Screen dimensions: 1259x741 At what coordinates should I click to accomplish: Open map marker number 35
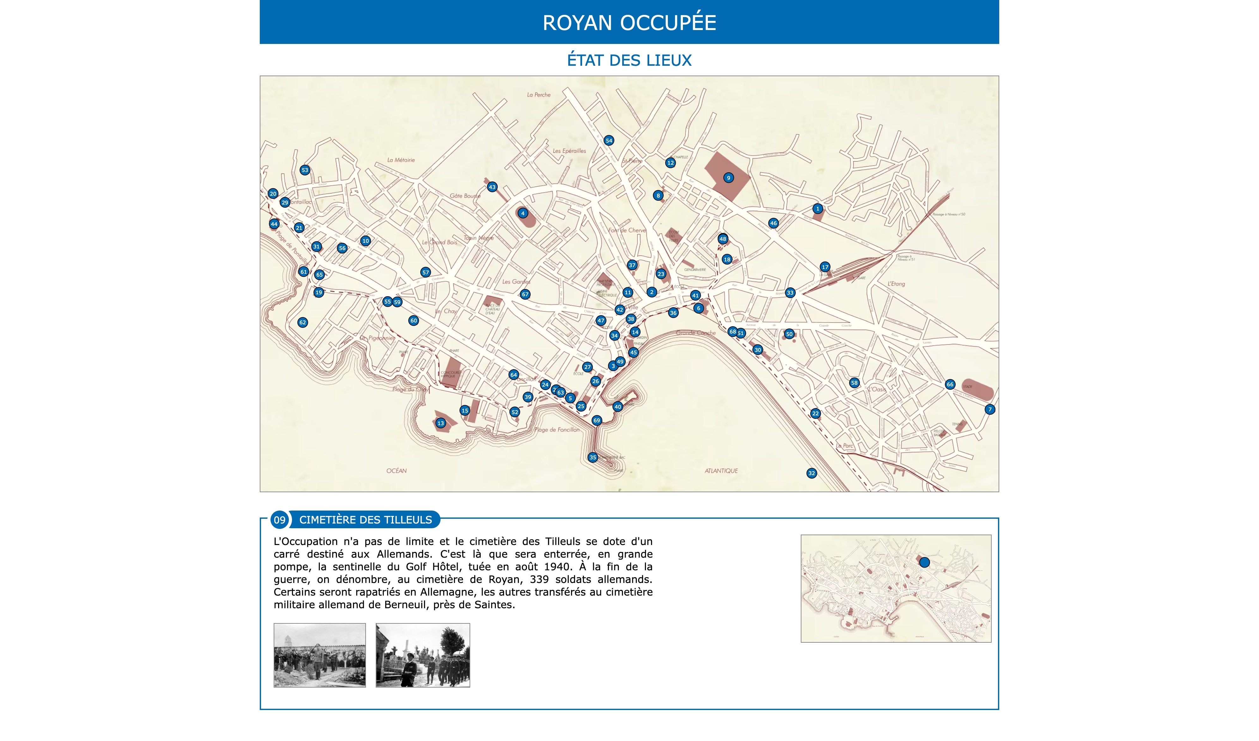point(593,458)
